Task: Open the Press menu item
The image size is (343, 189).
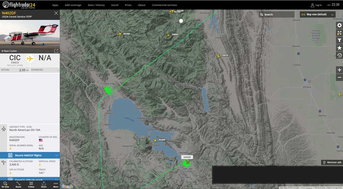Action: [128, 5]
